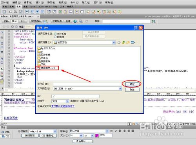Switch properties panel to CSS mode
This screenshot has height=145, width=196.
pyautogui.click(x=5, y=136)
